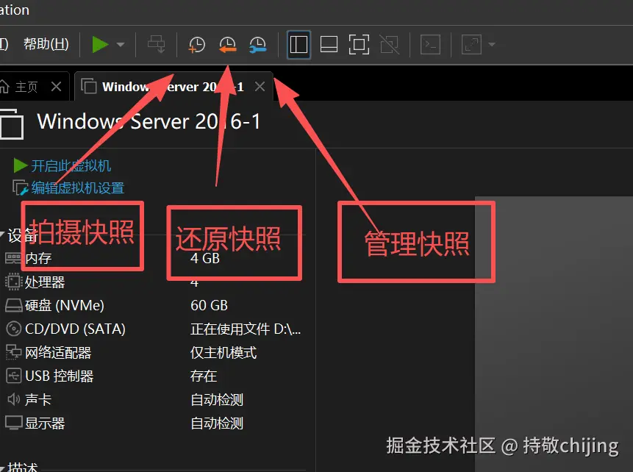
Task: Enter full screen mode icon
Action: point(359,44)
